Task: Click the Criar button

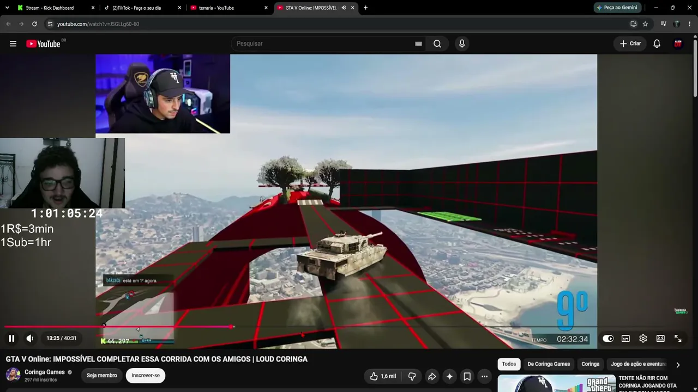Action: 630,44
